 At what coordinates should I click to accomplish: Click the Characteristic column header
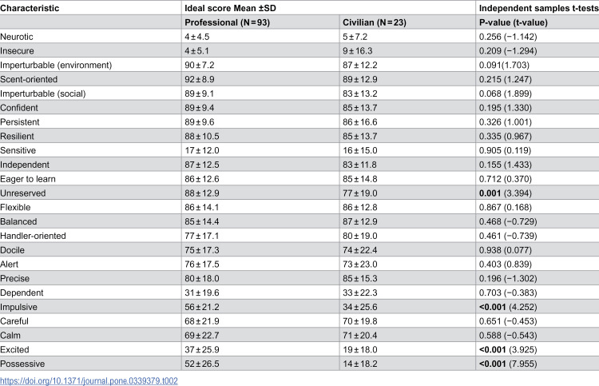pos(30,8)
